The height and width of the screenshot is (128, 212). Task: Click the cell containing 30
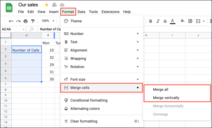[x=48, y=78]
